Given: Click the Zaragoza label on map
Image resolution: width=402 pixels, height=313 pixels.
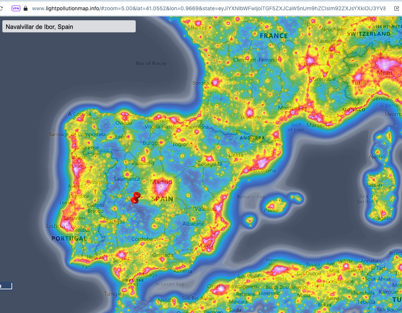Looking at the screenshot, I should tap(209, 164).
